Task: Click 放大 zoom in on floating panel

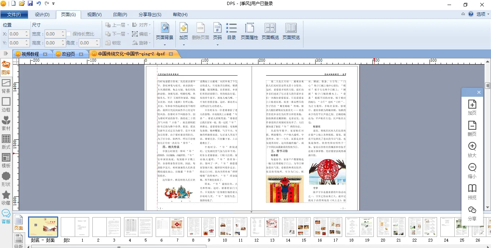Action: pyautogui.click(x=472, y=149)
